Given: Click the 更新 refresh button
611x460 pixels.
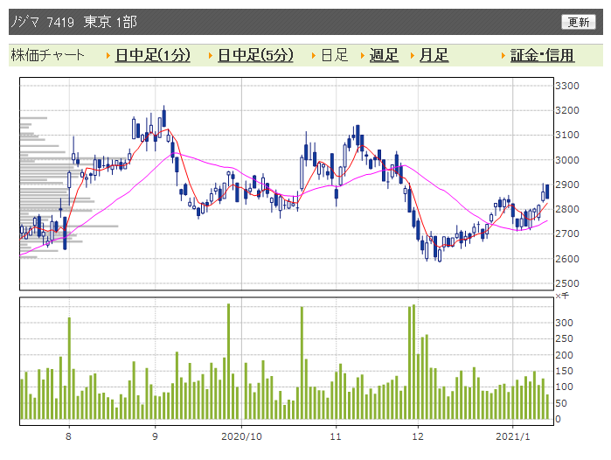Looking at the screenshot, I should (579, 22).
